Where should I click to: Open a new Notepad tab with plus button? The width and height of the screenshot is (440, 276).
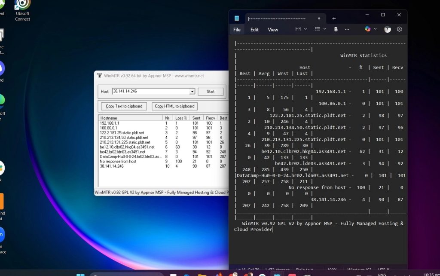pyautogui.click(x=333, y=18)
